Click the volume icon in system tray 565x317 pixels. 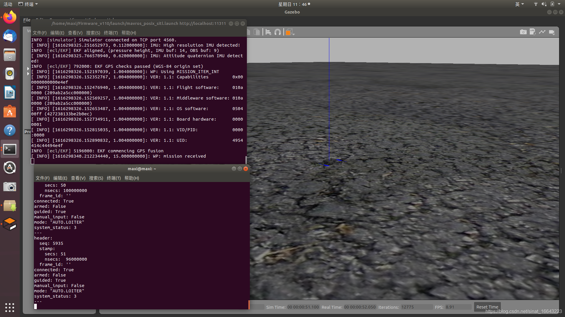pos(544,4)
